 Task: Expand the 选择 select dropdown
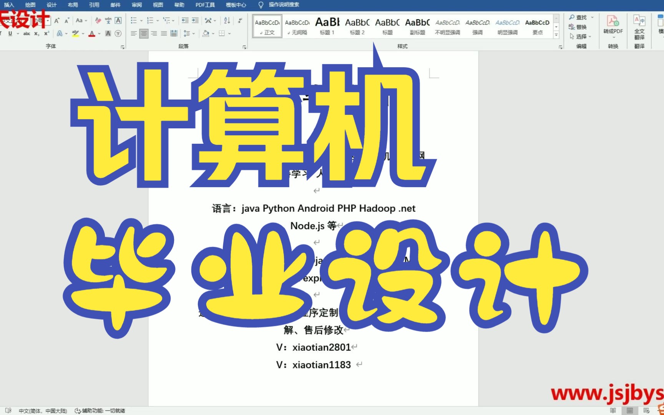581,37
